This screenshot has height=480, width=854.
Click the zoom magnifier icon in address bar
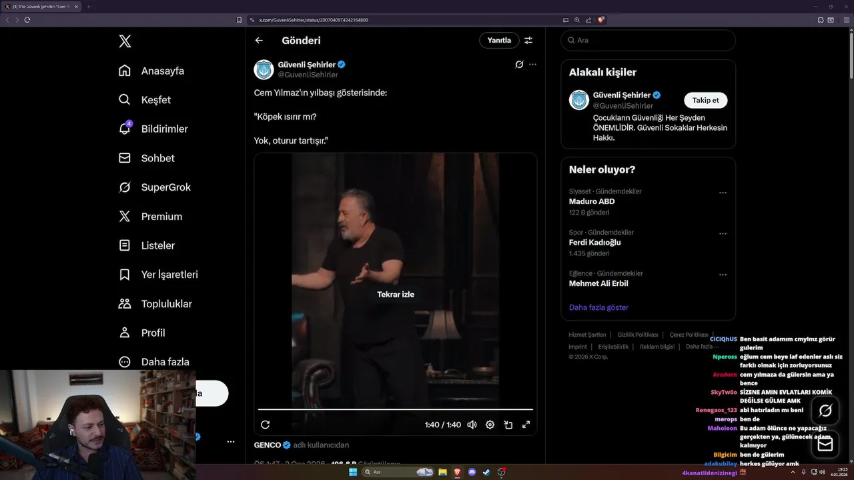(577, 20)
